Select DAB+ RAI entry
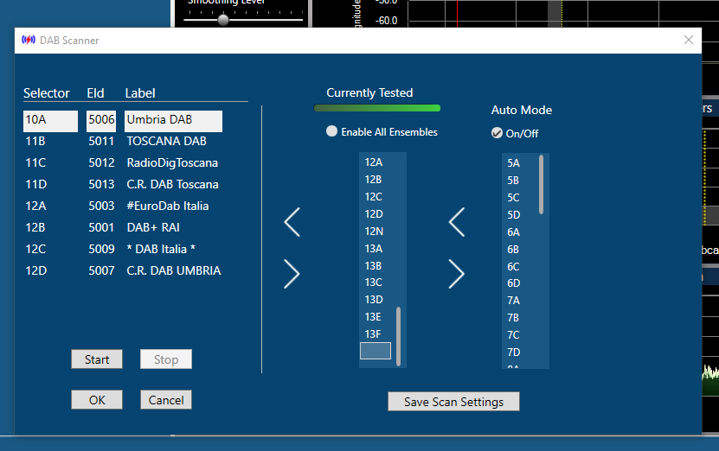The width and height of the screenshot is (719, 451). click(153, 227)
